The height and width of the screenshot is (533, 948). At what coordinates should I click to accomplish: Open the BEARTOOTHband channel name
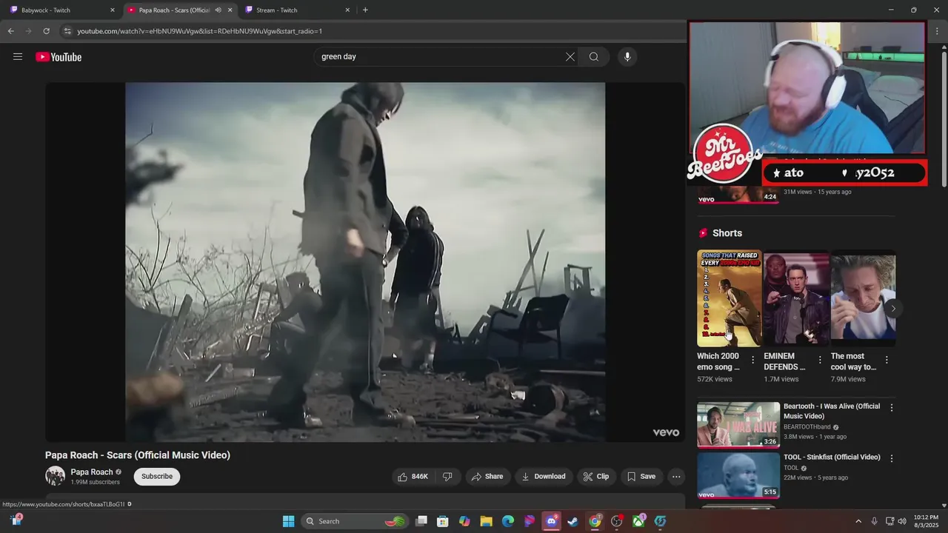click(807, 427)
